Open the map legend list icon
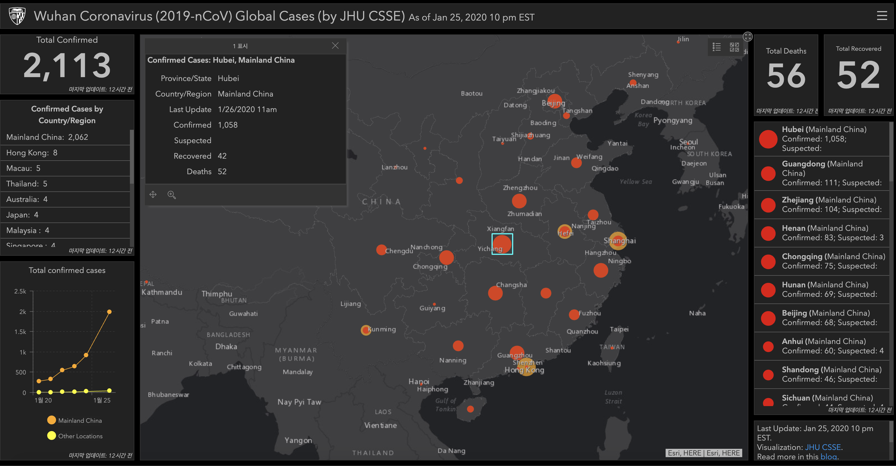Viewport: 896px width, 466px height. coord(716,47)
